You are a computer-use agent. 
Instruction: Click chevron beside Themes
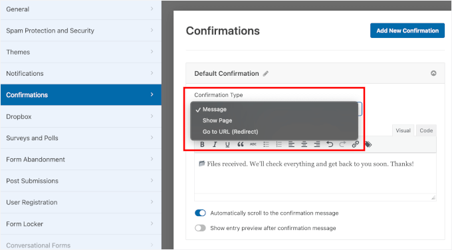tap(152, 52)
